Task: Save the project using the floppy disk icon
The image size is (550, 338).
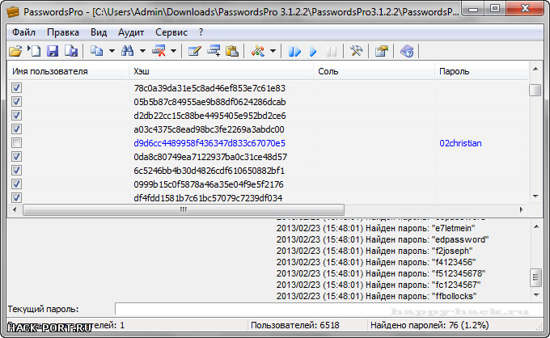Action: point(53,51)
